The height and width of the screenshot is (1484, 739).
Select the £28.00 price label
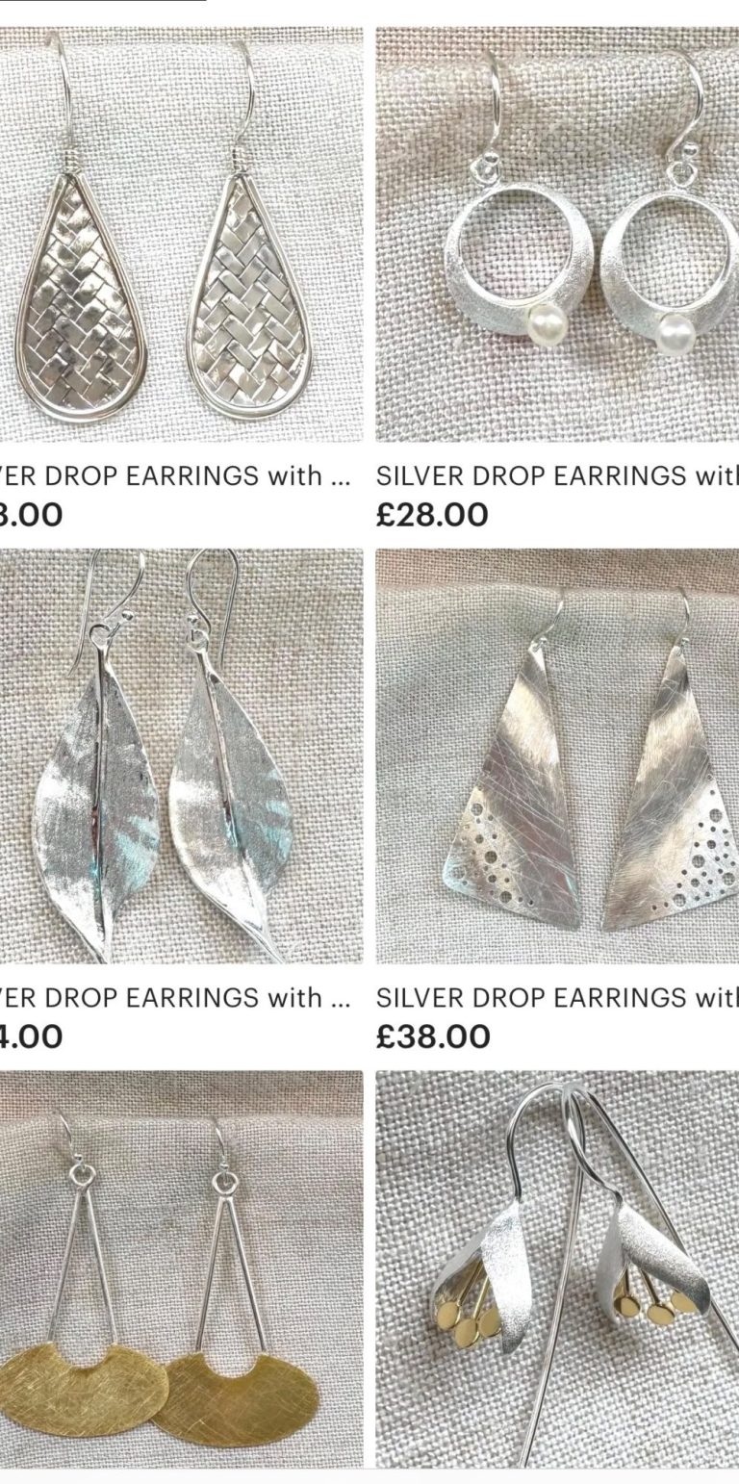(x=432, y=514)
